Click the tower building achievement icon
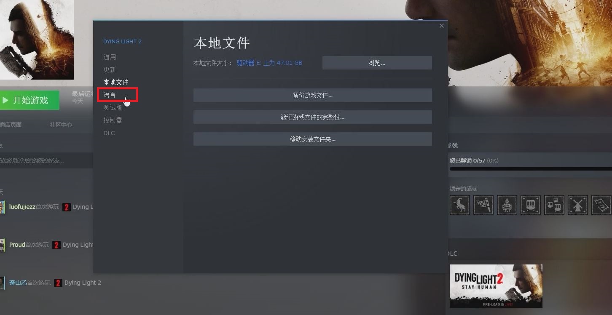 507,205
